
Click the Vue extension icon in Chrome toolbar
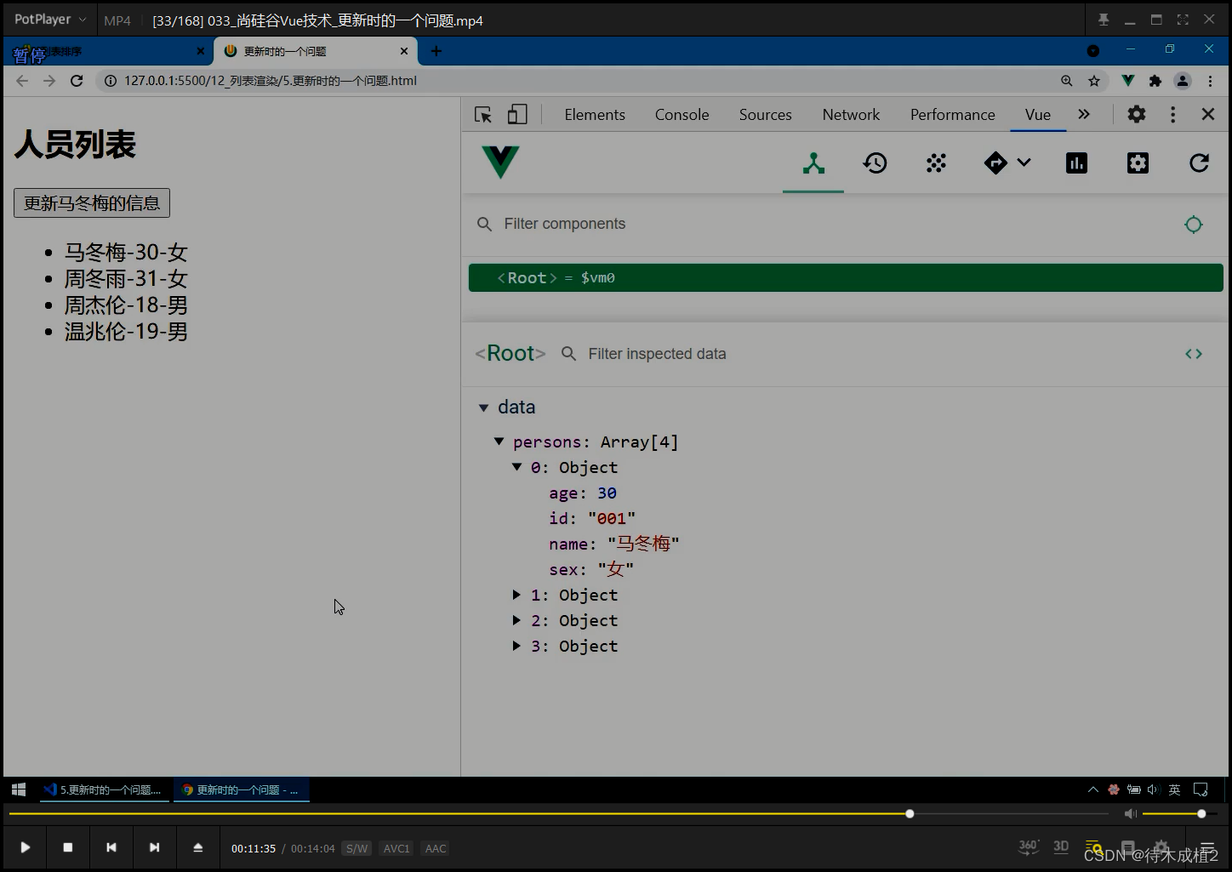[1127, 81]
